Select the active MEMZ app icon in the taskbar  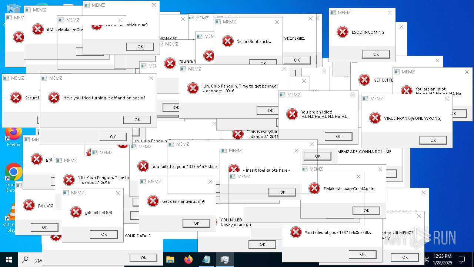(224, 260)
